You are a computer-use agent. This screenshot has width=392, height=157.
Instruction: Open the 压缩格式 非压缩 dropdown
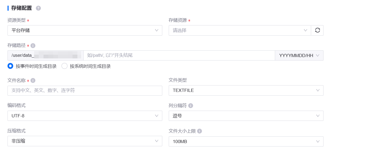85,141
